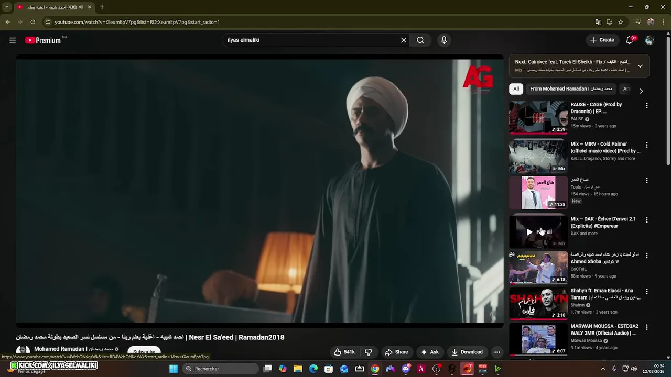
Task: Click the video player to pause
Action: click(259, 191)
